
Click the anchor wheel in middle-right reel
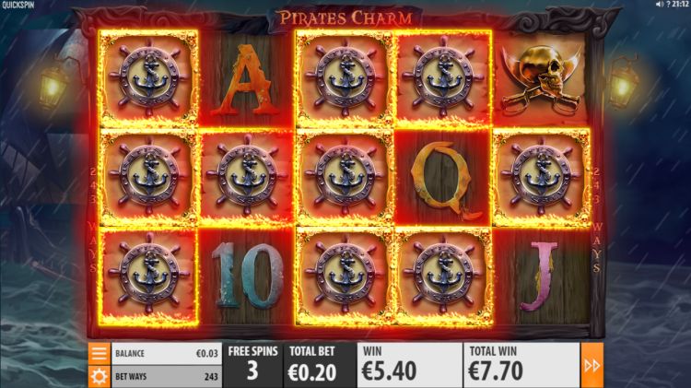541,178
